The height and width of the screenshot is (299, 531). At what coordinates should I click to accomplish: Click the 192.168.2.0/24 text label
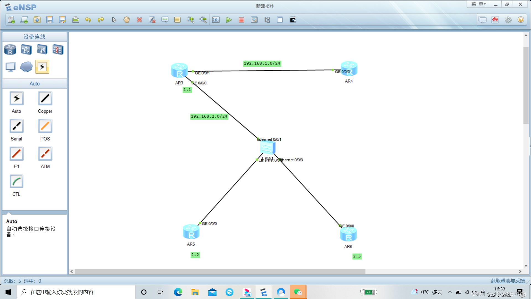(x=209, y=116)
